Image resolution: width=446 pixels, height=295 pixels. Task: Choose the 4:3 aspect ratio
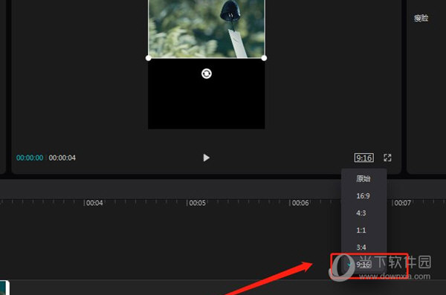[361, 213]
